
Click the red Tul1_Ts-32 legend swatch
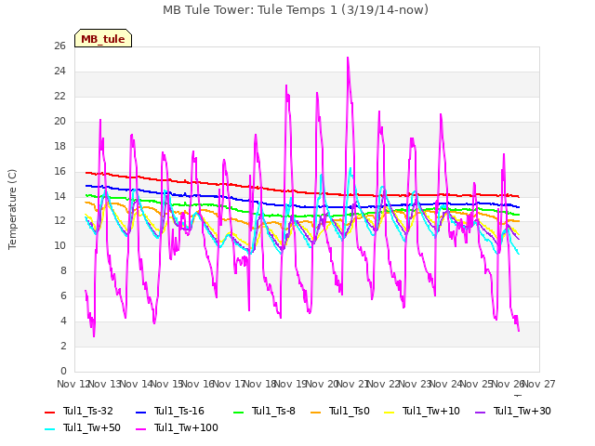coord(49,412)
